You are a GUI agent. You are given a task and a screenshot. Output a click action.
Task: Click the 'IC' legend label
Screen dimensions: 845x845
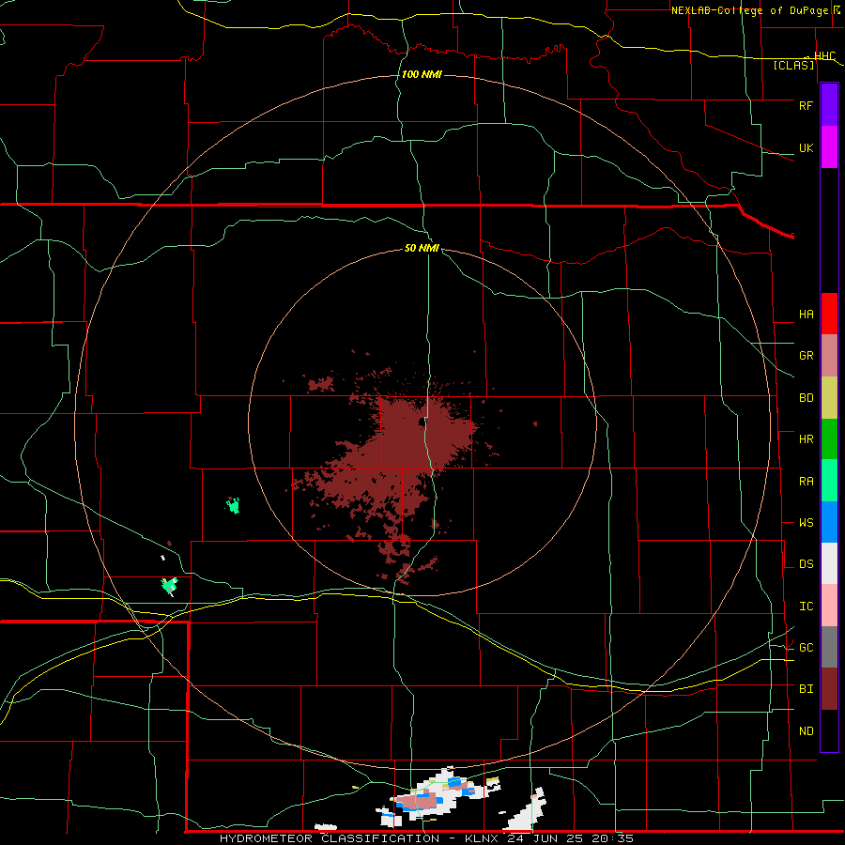pos(806,607)
